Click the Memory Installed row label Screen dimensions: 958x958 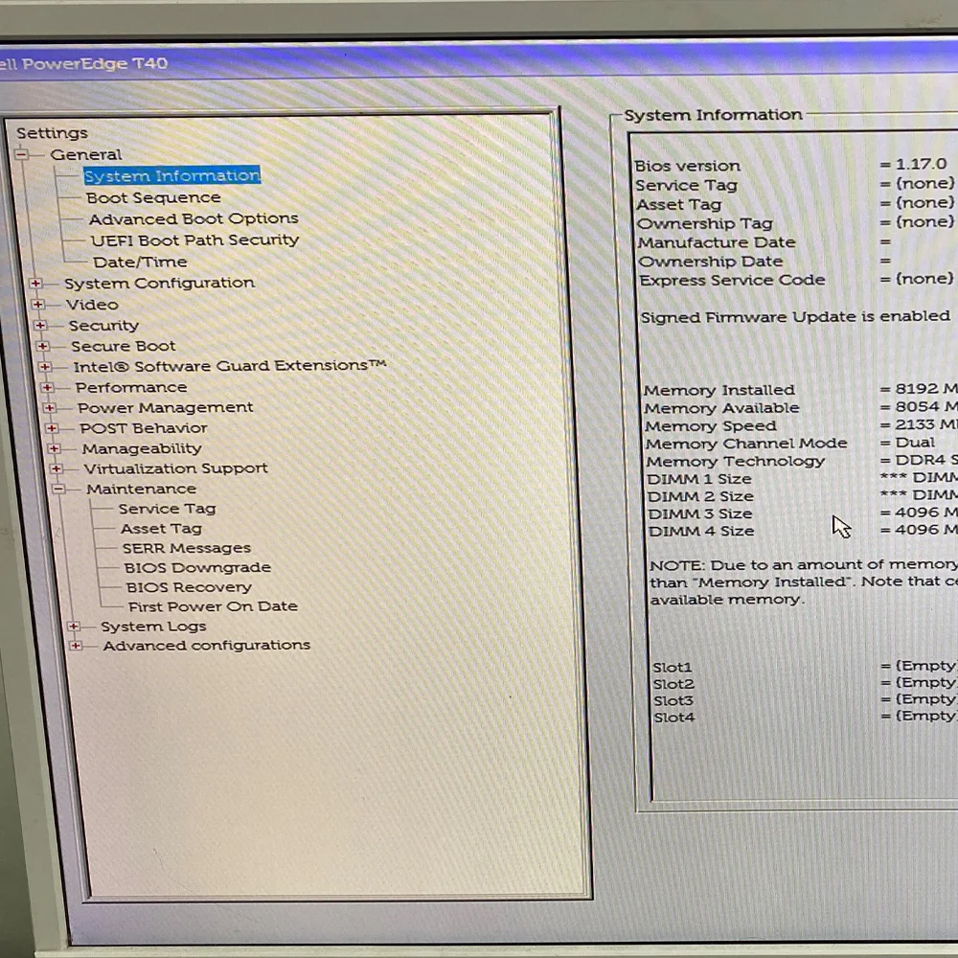pos(719,390)
